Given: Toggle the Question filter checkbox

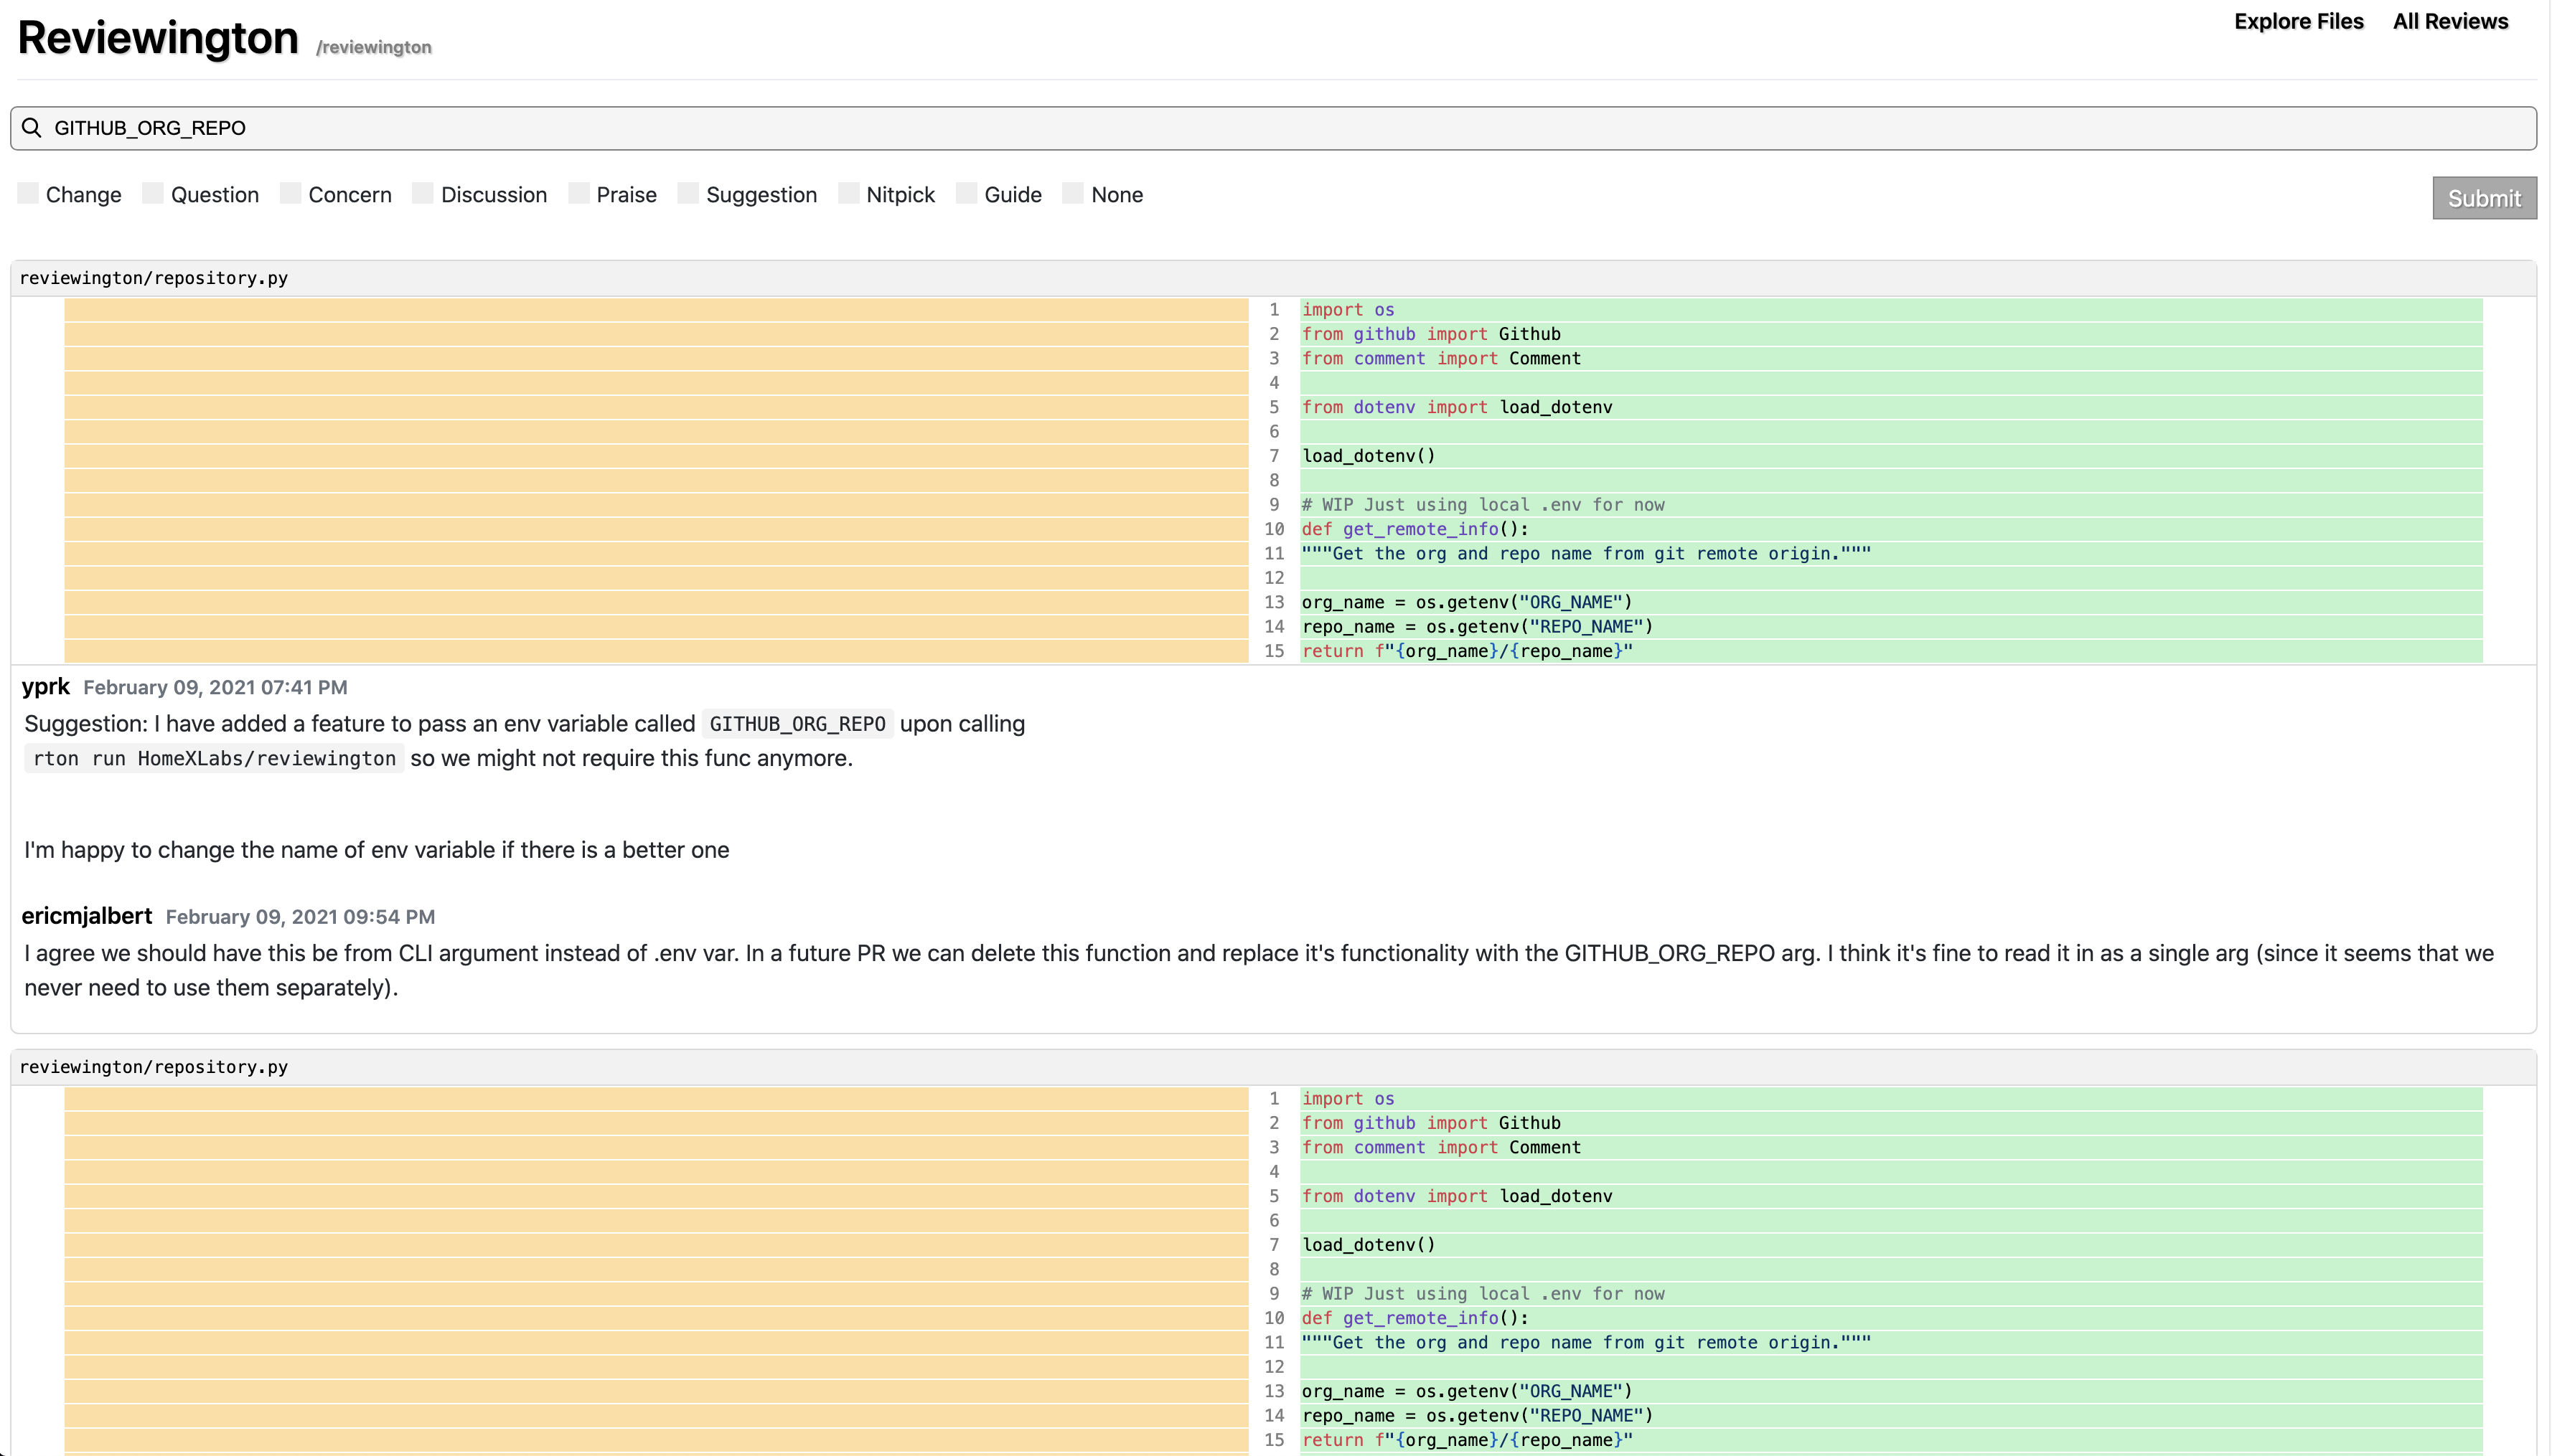Looking at the screenshot, I should tap(154, 194).
